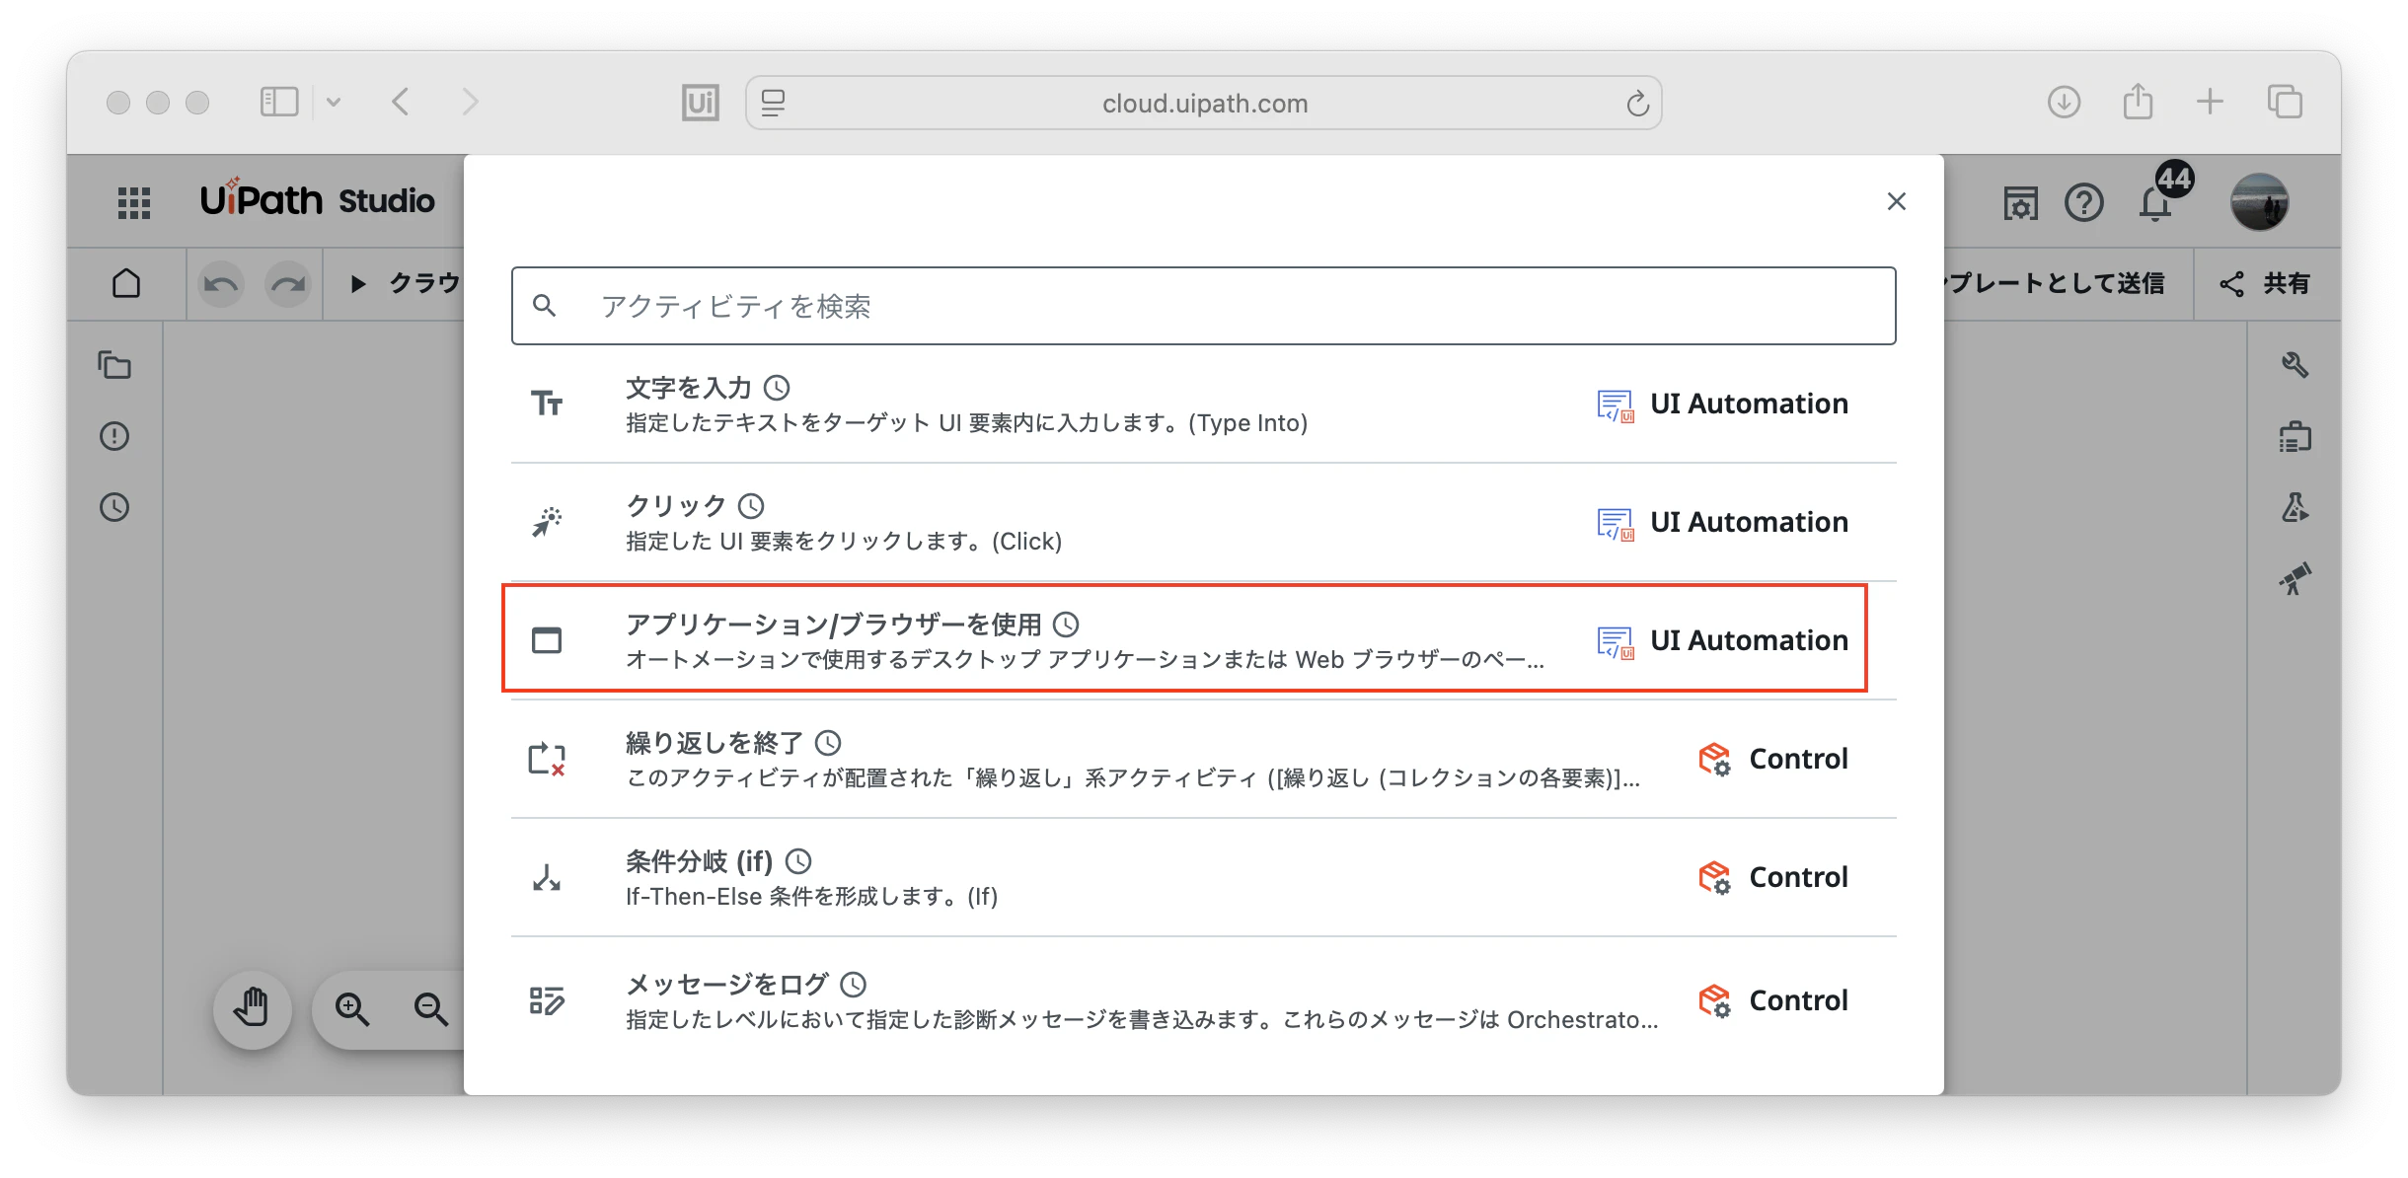2408x1178 pixels.
Task: Close the activity search dialog
Action: coord(1896,201)
